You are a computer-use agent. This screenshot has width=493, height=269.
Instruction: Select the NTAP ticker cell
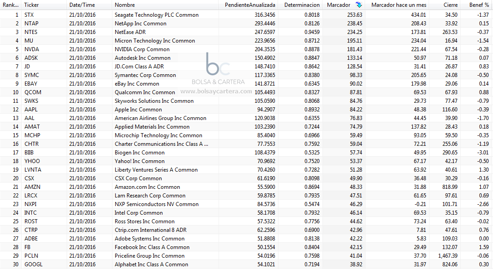pos(31,23)
